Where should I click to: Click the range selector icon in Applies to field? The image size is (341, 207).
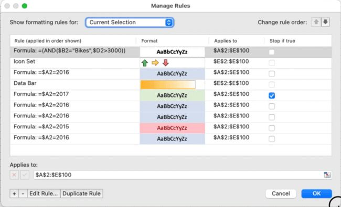click(327, 175)
